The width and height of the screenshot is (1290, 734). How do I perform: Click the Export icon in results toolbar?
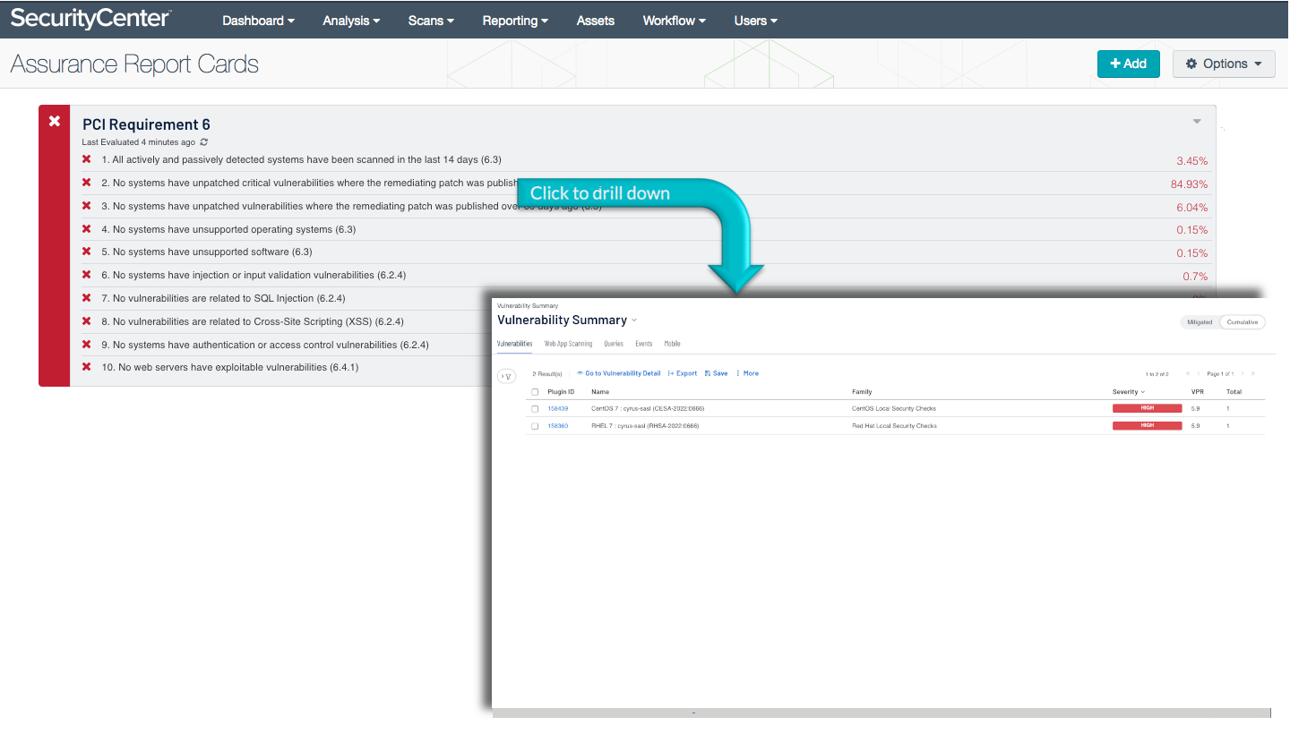pyautogui.click(x=671, y=373)
